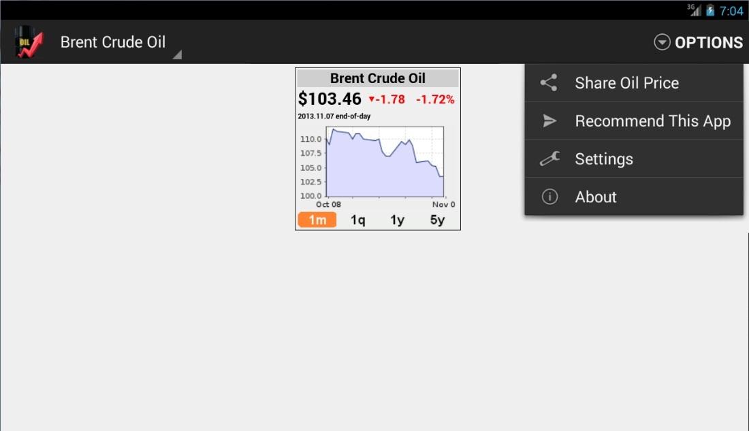749x431 pixels.
Task: Tap the oil barrel app icon
Action: click(x=29, y=42)
